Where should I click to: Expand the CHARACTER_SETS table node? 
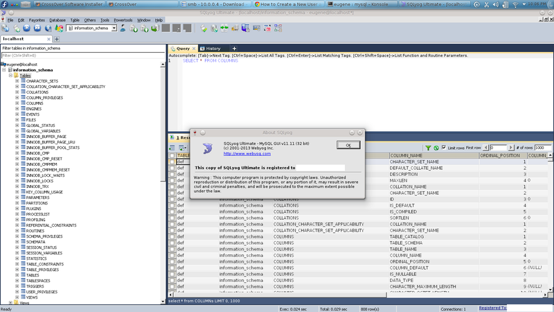(17, 81)
